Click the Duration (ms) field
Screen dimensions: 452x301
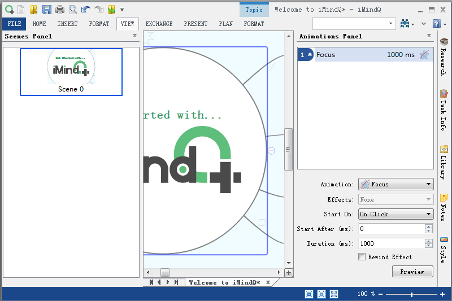(x=392, y=244)
